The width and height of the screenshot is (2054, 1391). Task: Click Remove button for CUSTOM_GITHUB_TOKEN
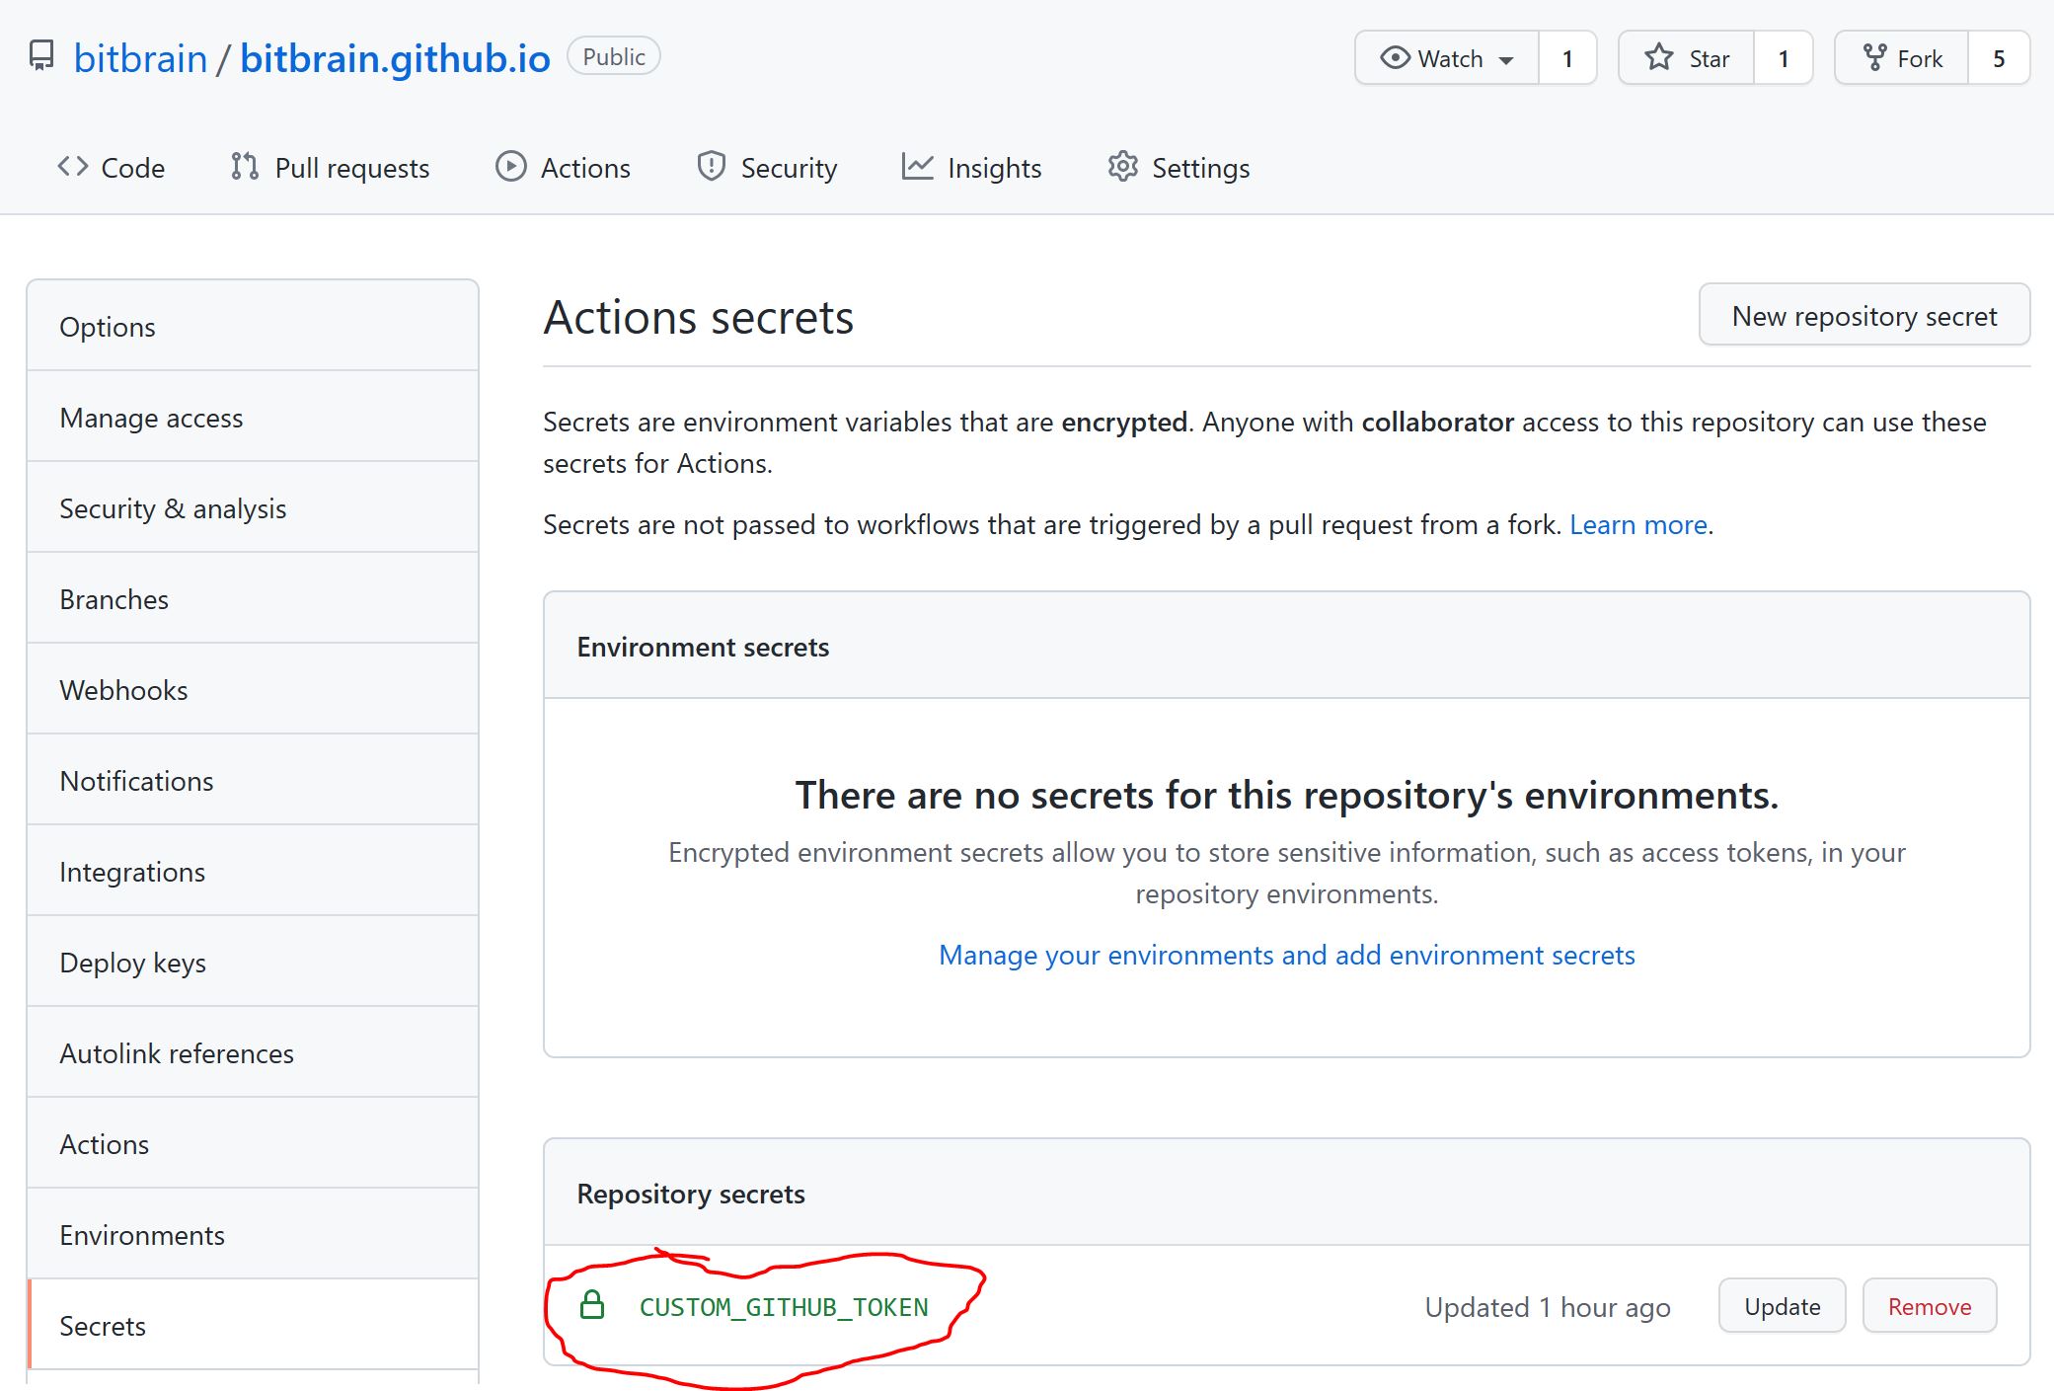(x=1929, y=1306)
